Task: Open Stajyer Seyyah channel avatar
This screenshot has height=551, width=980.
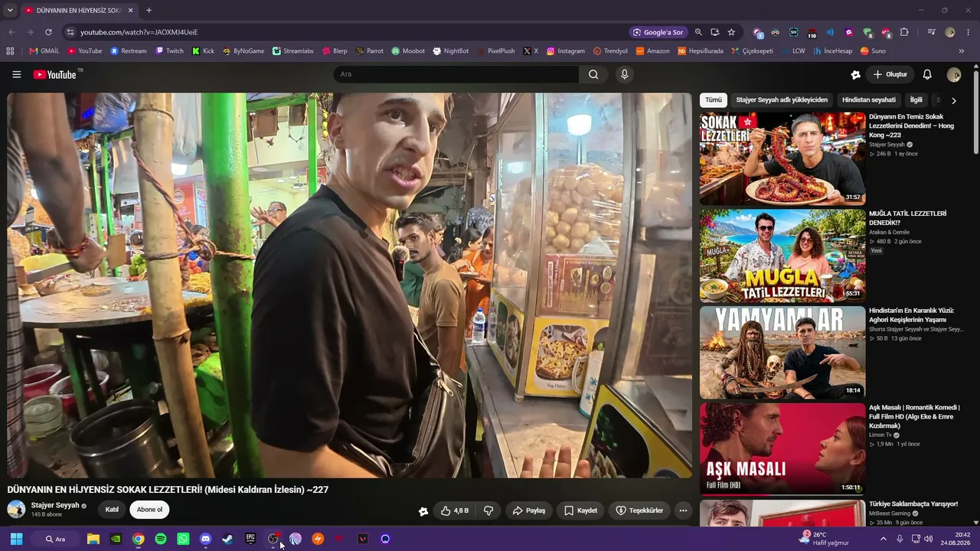Action: click(16, 509)
